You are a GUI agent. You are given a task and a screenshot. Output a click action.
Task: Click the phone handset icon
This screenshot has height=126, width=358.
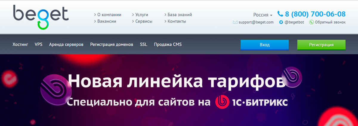pos(280,14)
